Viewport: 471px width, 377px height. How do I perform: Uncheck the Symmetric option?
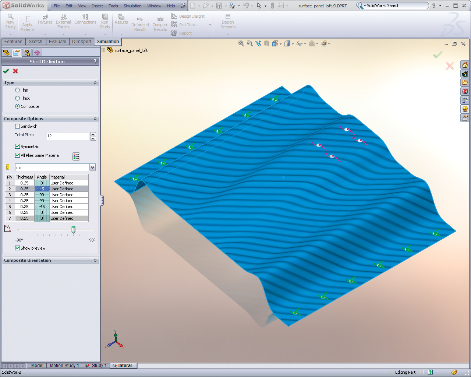point(17,146)
